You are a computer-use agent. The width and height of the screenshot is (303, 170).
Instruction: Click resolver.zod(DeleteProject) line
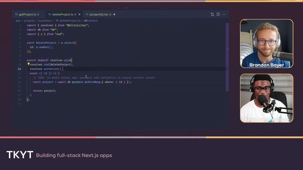pyautogui.click(x=52, y=65)
